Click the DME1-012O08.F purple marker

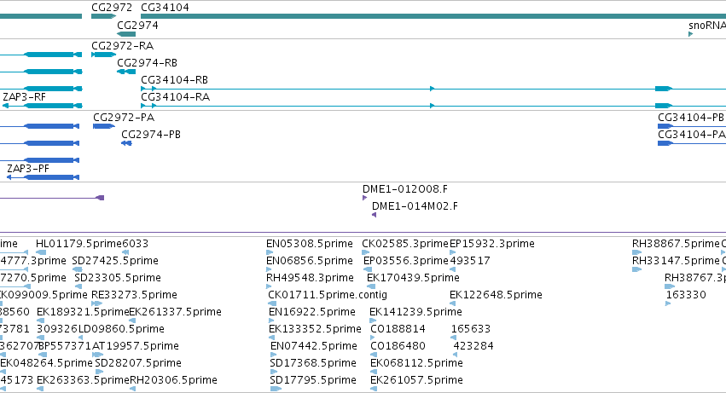coord(364,198)
